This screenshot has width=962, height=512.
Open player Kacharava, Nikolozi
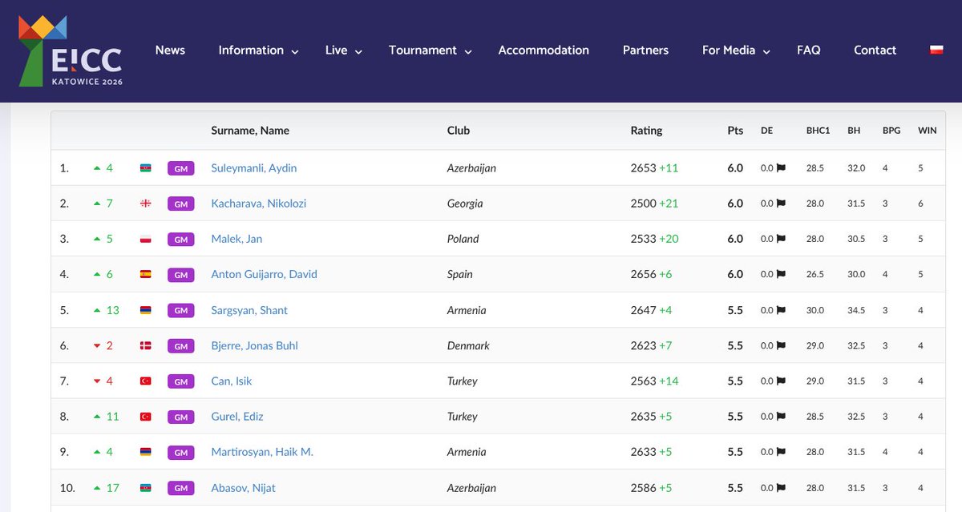pos(258,204)
